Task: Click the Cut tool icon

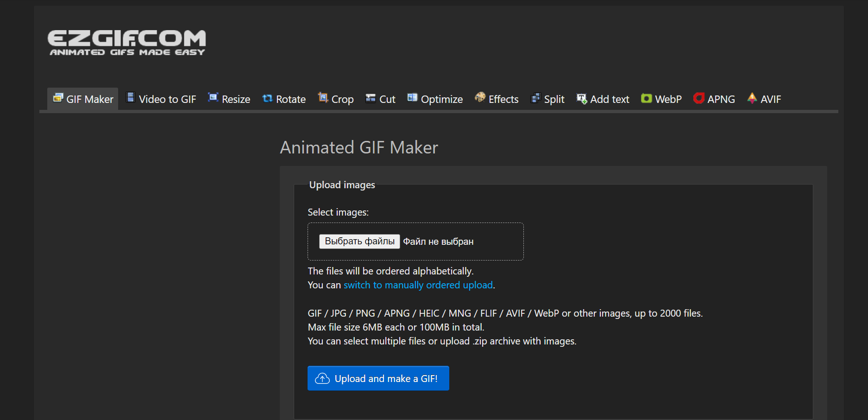Action: [371, 98]
